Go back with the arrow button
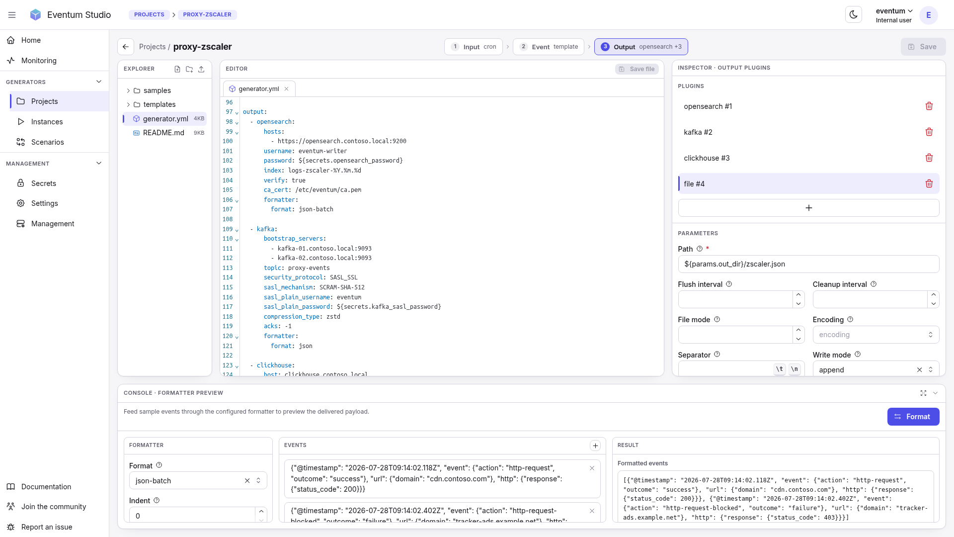954x537 pixels. tap(126, 47)
